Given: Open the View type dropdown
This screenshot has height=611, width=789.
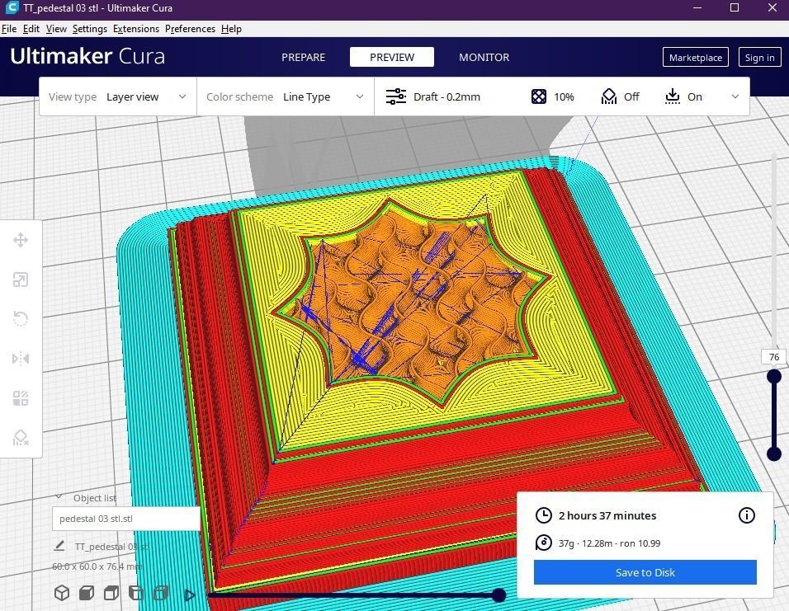Looking at the screenshot, I should point(118,96).
